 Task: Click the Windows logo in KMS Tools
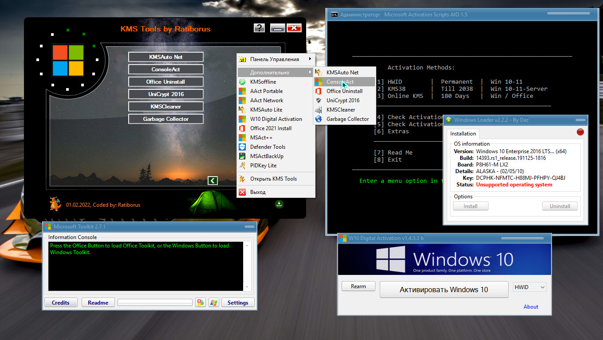[68, 60]
